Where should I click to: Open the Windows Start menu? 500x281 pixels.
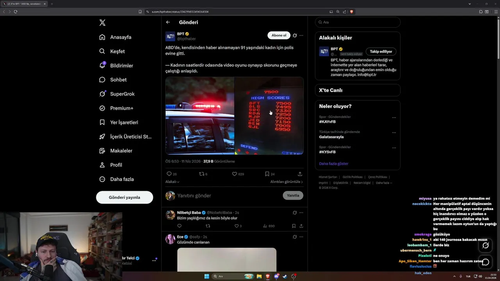coord(207,276)
